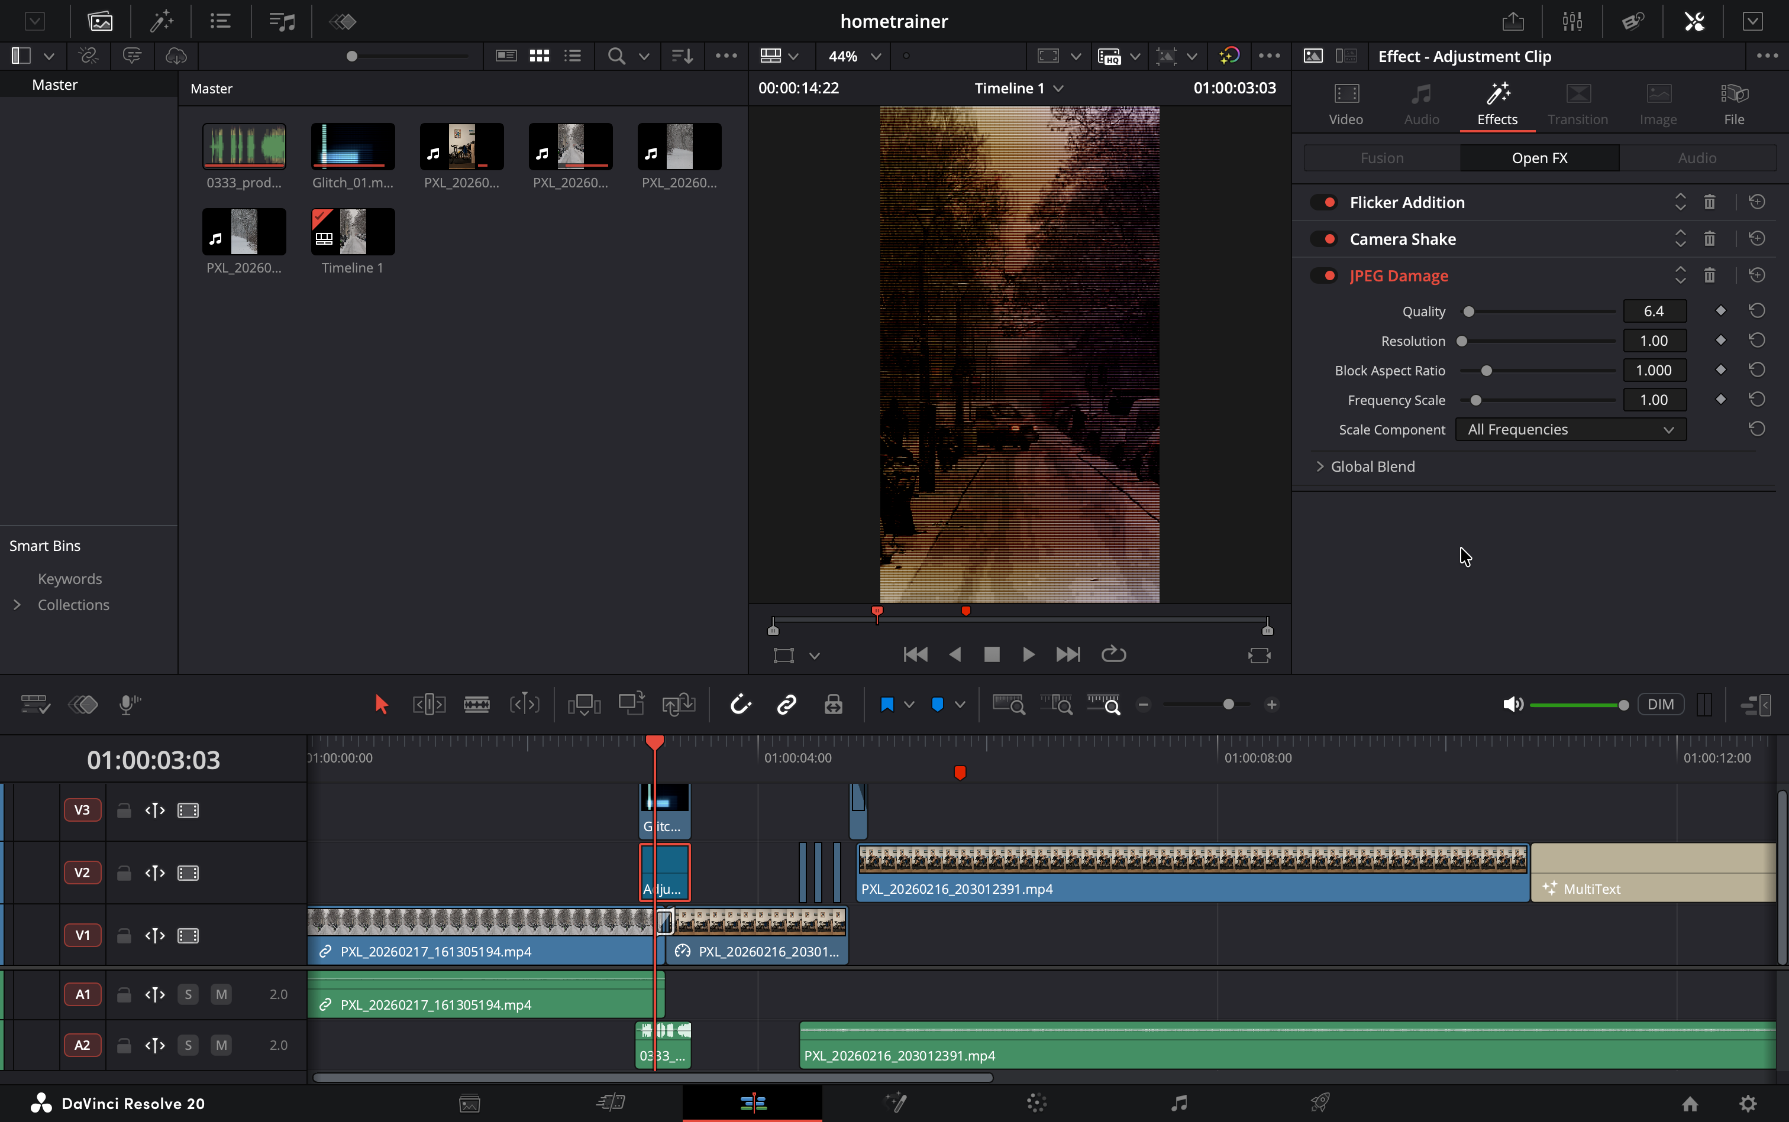Open the media pool search magnifier
Viewport: 1789px width, 1122px height.
(616, 56)
